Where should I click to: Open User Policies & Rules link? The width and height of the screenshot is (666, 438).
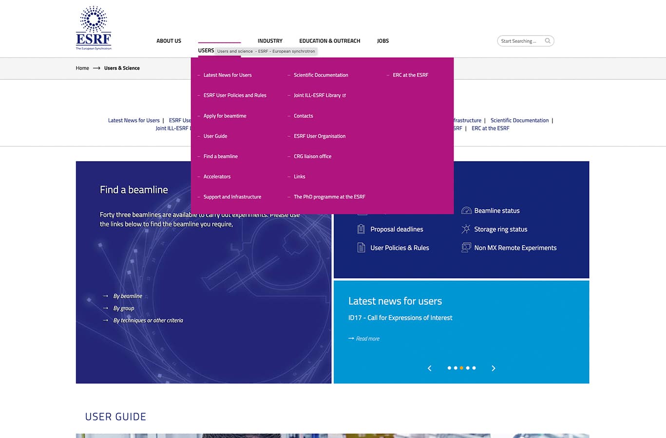pos(400,248)
